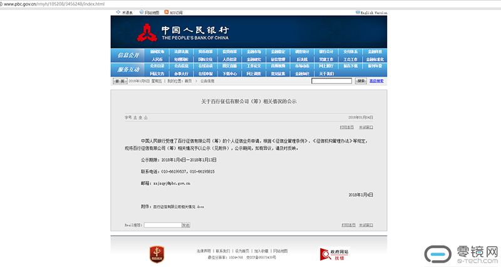Click 关闭窗口 link under the article date

click(366, 127)
